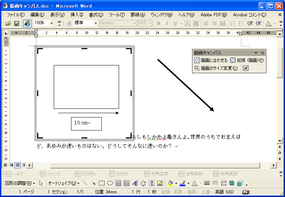The image size is (285, 197).
Task: Click the horizontal scrollbar right arrow
Action: pos(274,165)
